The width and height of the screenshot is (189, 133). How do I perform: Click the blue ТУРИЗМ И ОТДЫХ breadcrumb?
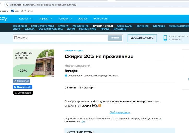point(74,51)
